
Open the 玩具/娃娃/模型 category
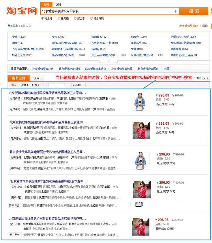click(x=147, y=55)
